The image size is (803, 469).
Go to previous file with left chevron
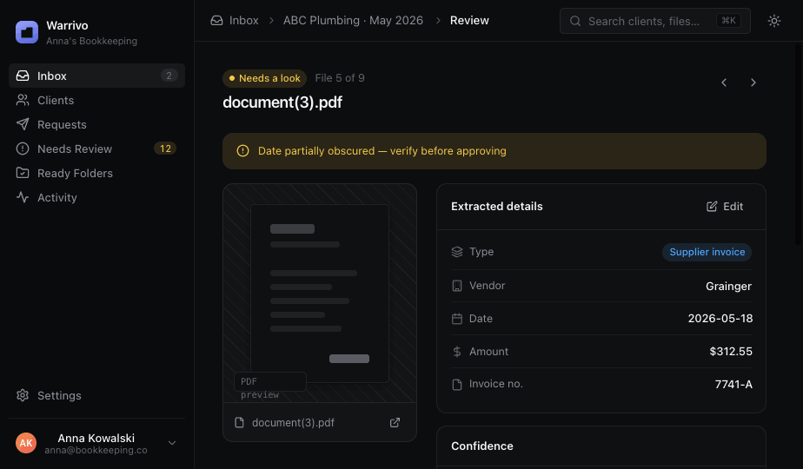coord(724,83)
